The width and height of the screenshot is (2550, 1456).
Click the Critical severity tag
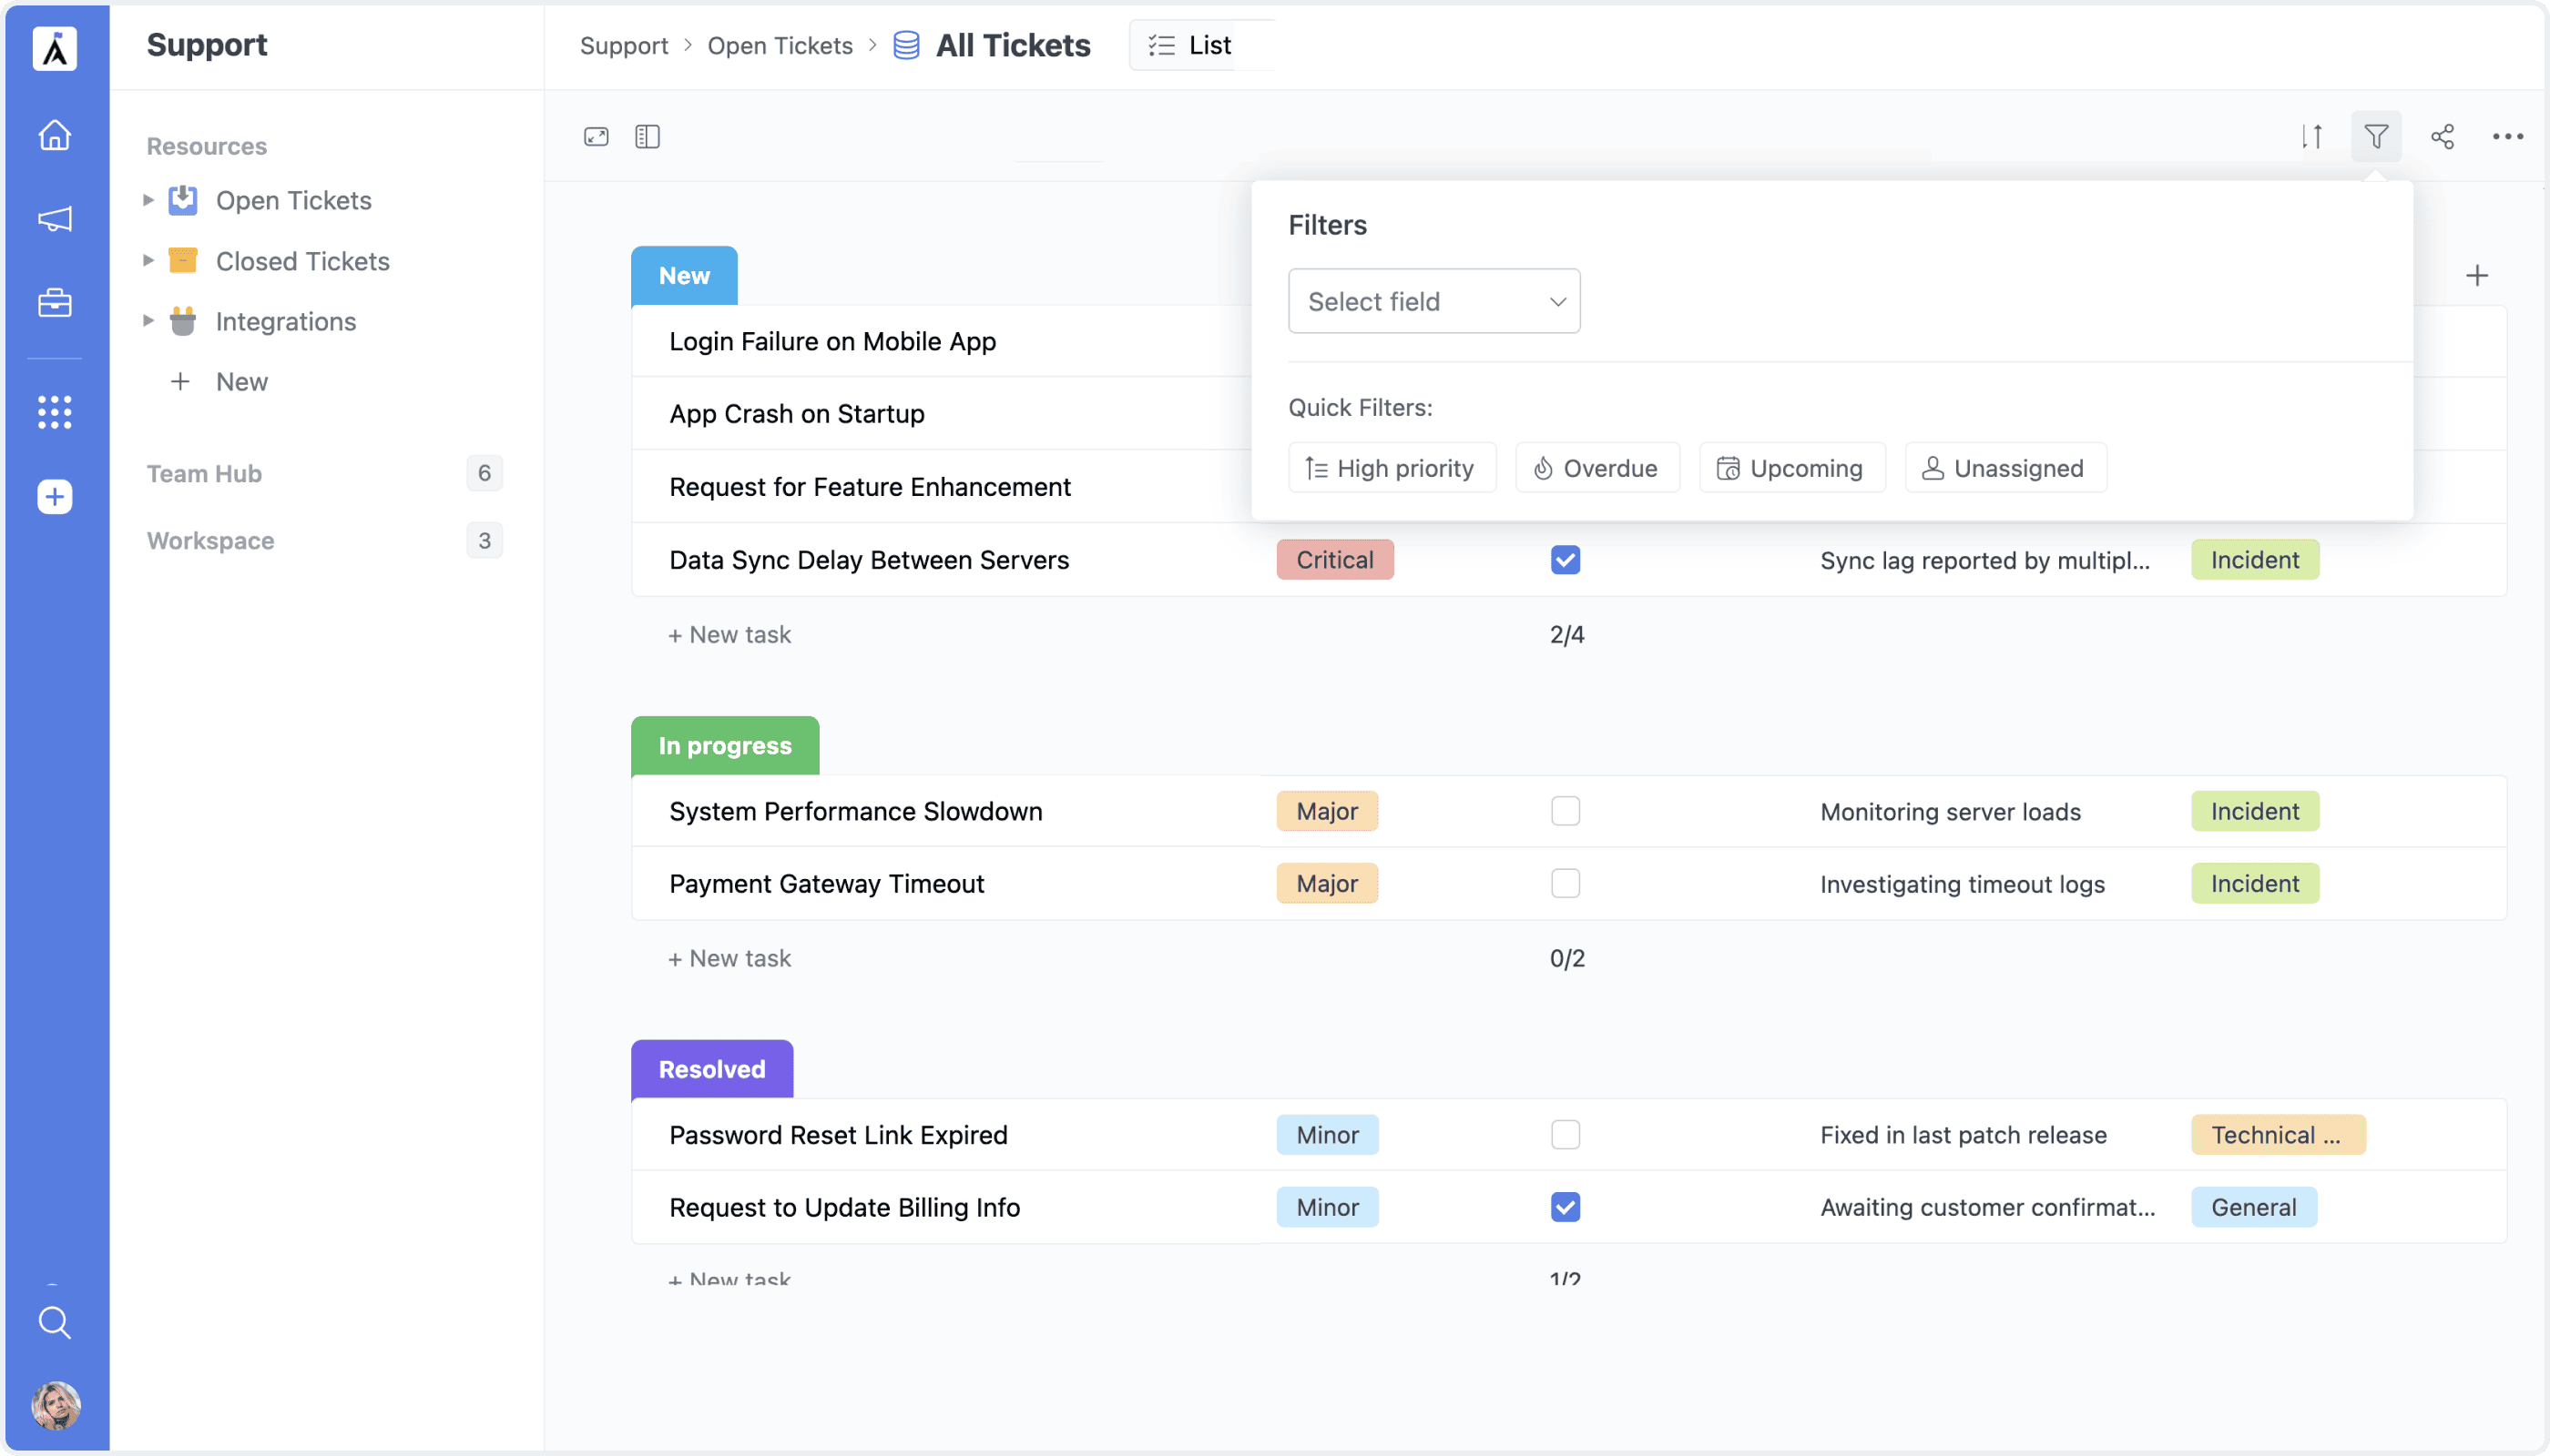tap(1334, 560)
